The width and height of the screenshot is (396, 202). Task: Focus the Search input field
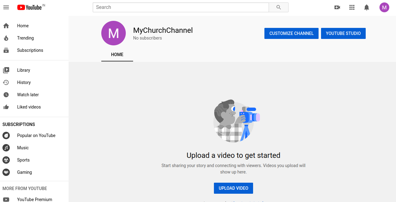(x=181, y=7)
